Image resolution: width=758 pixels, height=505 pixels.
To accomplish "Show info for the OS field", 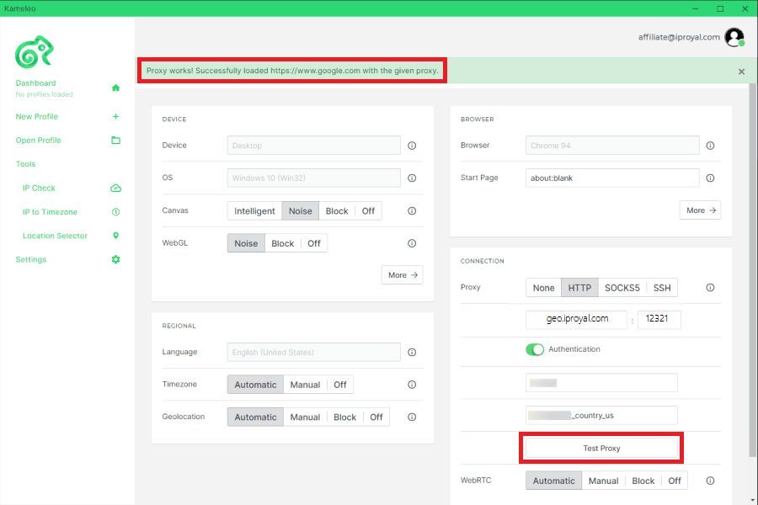I will [412, 178].
